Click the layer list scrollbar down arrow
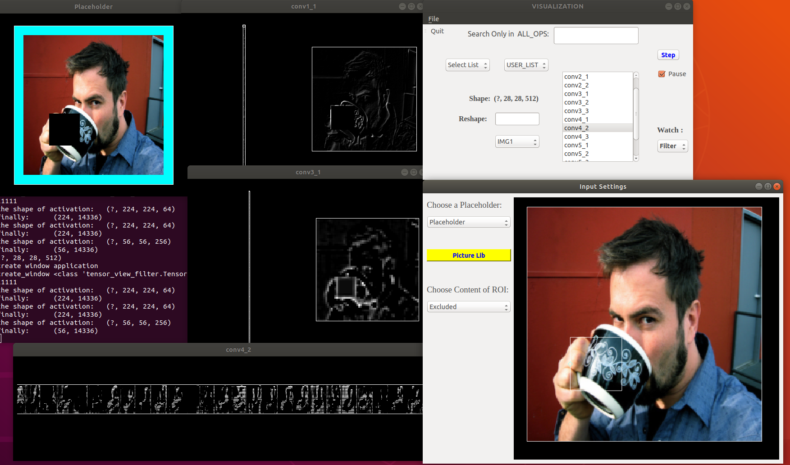Screen dimensions: 790x465 coord(636,158)
